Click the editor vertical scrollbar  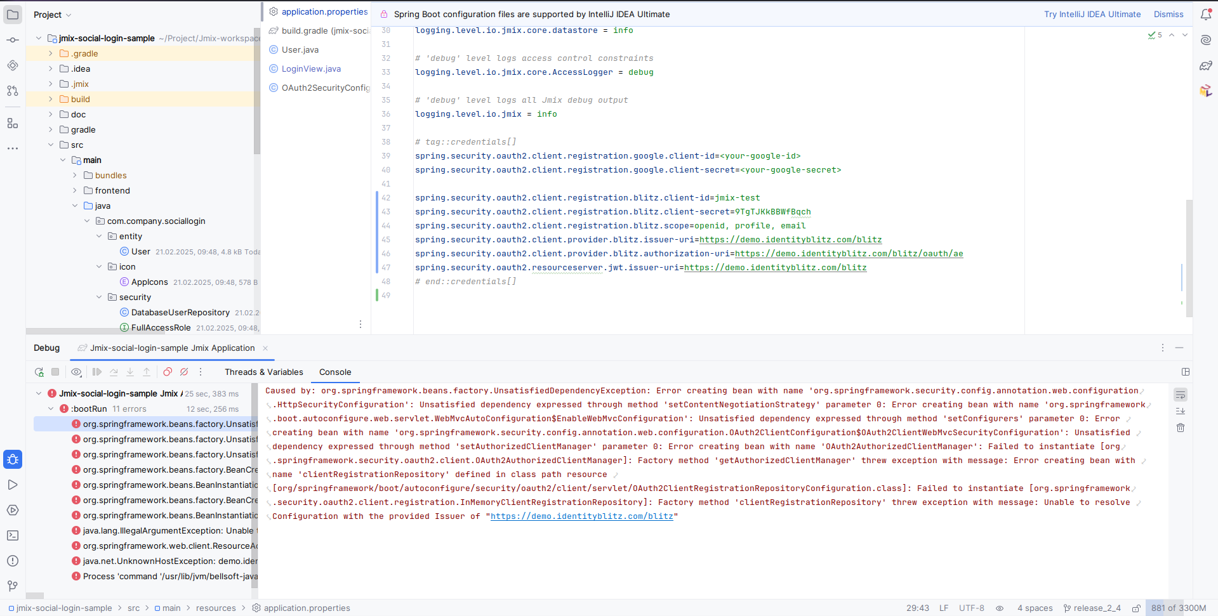[1189, 258]
